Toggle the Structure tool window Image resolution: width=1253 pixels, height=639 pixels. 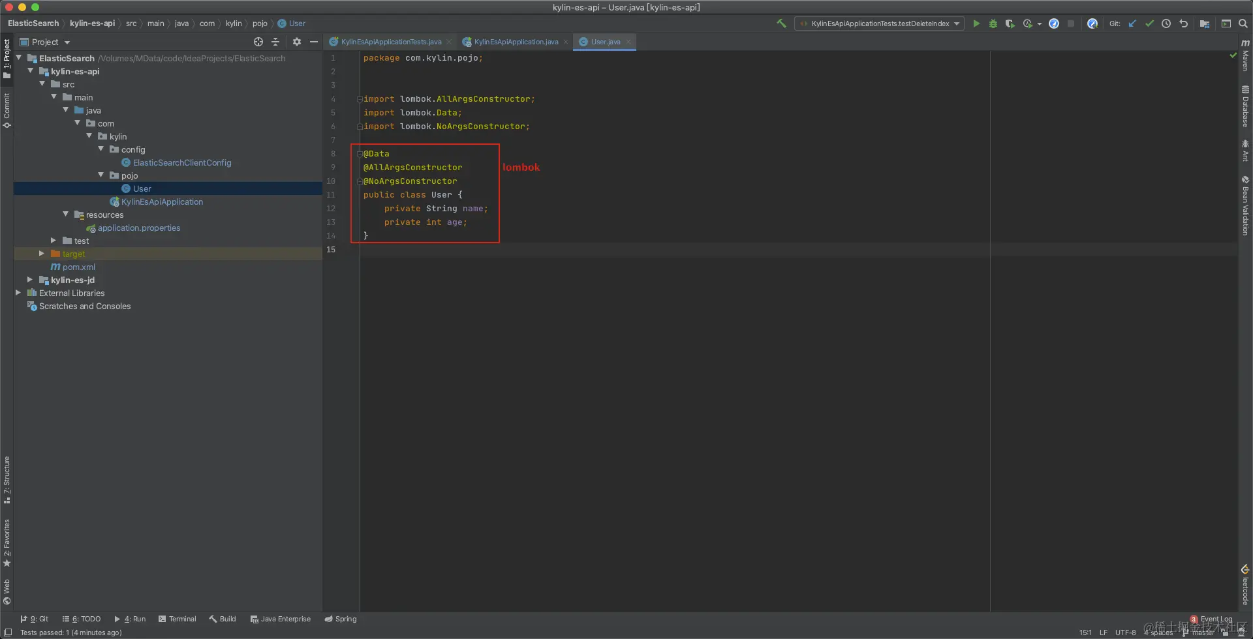[x=7, y=479]
